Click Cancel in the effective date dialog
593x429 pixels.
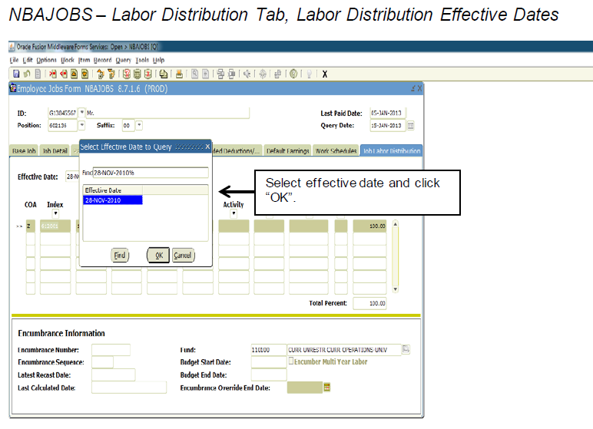point(183,256)
